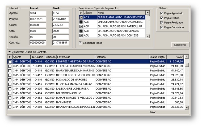Image resolution: width=202 pixels, height=127 pixels.
Task: Click the initial Período date field
Action: pyautogui.click(x=38, y=19)
